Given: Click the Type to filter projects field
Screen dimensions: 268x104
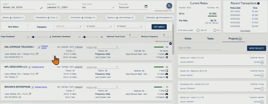Looking at the screenshot, I should pyautogui.click(x=200, y=48).
